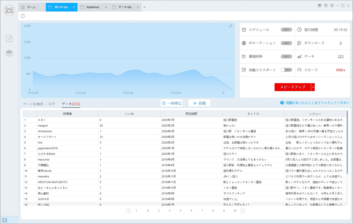Switch to 実行中-trip tab
Screen dimensions: 353x224
tap(61, 7)
